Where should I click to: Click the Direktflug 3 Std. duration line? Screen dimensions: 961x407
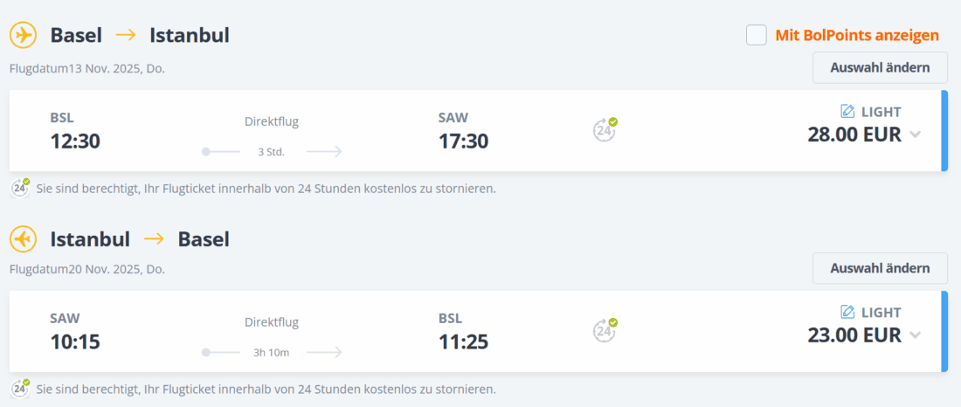pyautogui.click(x=271, y=151)
